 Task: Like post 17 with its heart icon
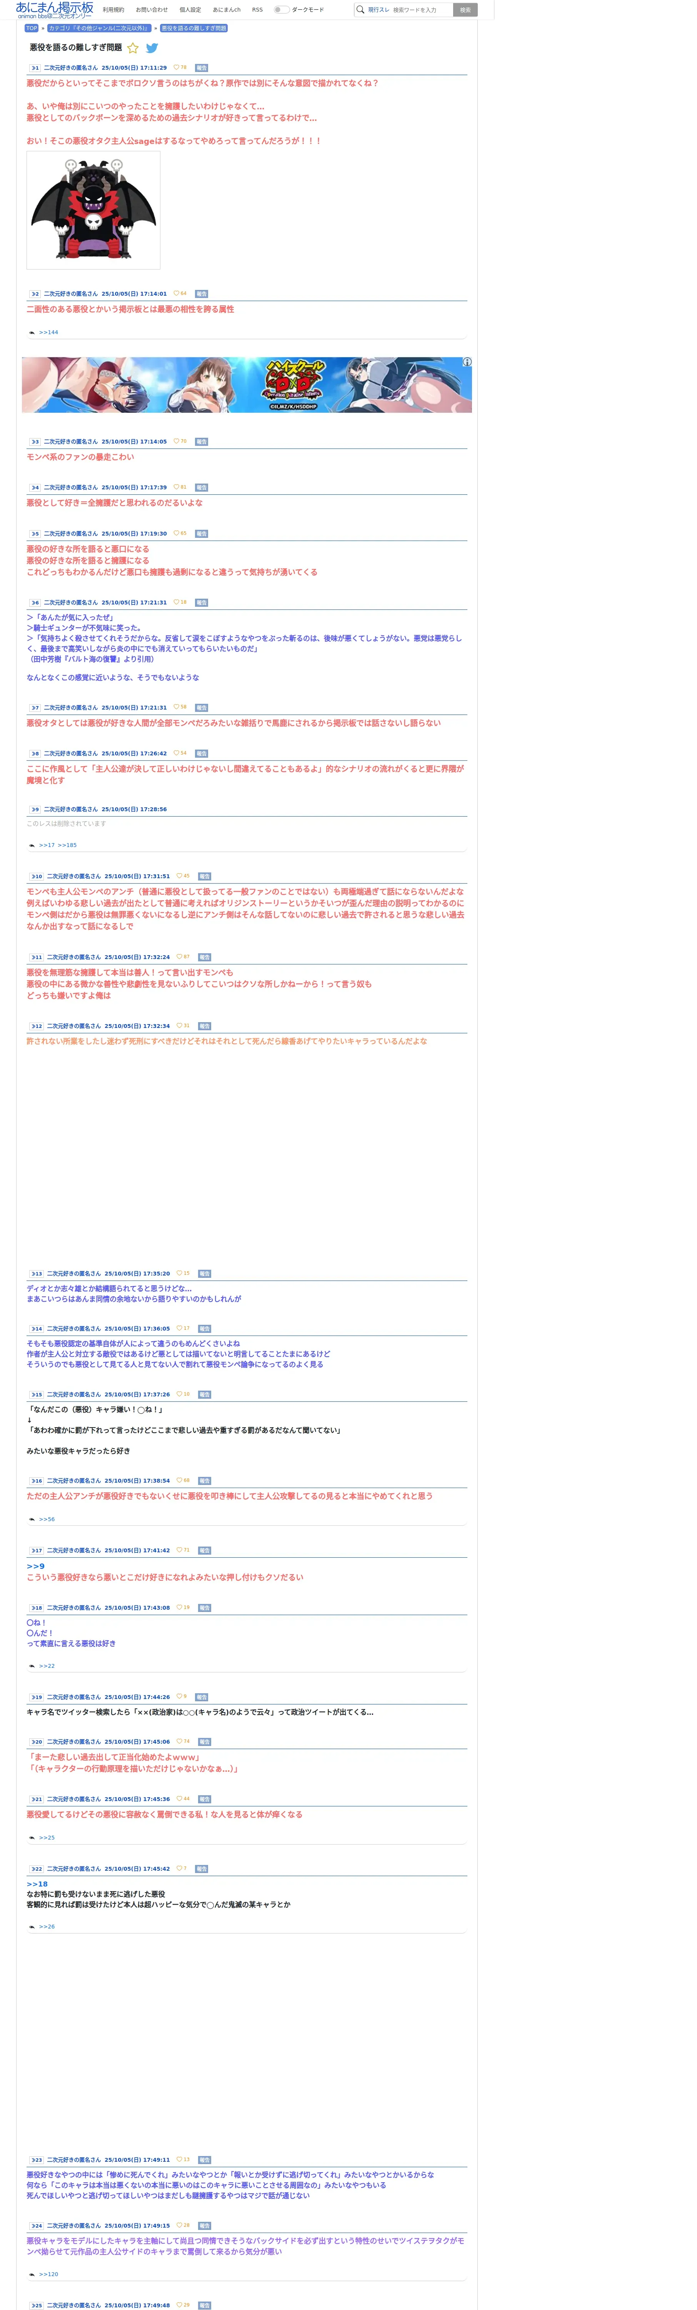(179, 1550)
